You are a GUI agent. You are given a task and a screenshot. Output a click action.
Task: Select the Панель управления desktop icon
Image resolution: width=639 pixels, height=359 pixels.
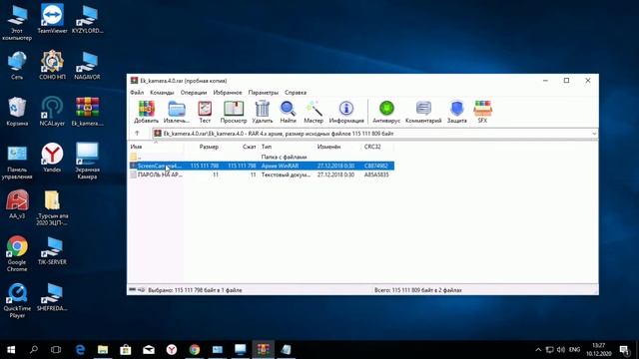tap(17, 162)
